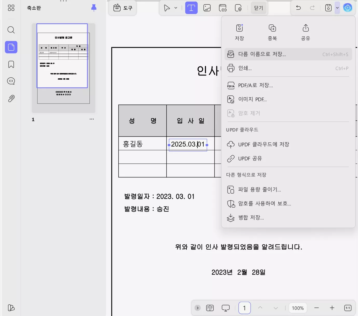Undo the last edit
Viewport: 358px width, 316px height.
[x=298, y=8]
